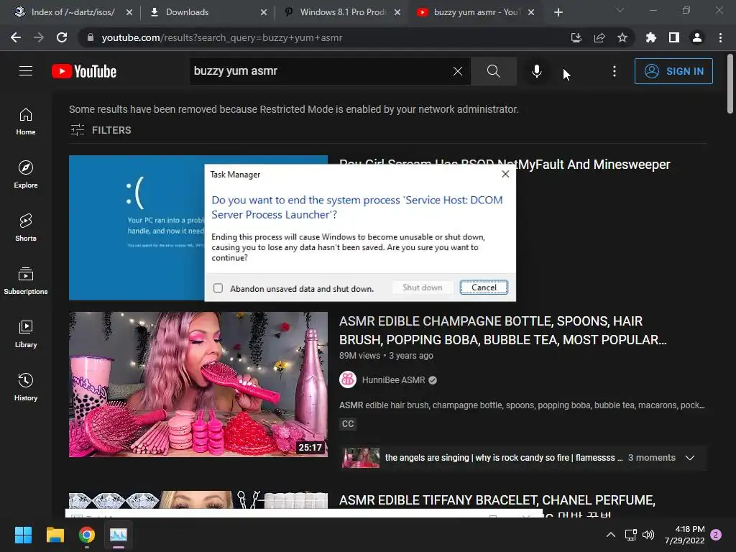Reload the YouTube page
Viewport: 736px width, 552px height.
tap(62, 37)
